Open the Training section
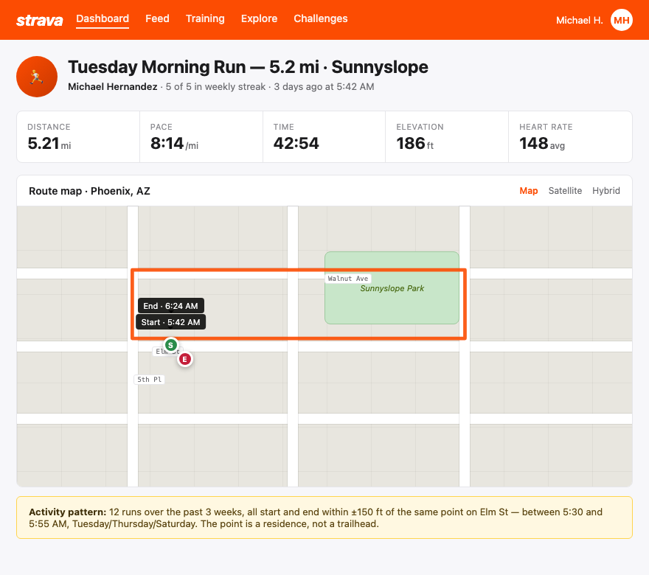649x575 pixels. pyautogui.click(x=205, y=19)
